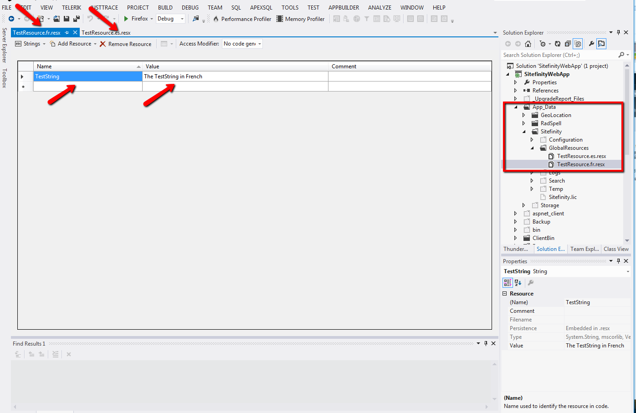
Task: Switch to Class View tab
Action: tap(616, 249)
